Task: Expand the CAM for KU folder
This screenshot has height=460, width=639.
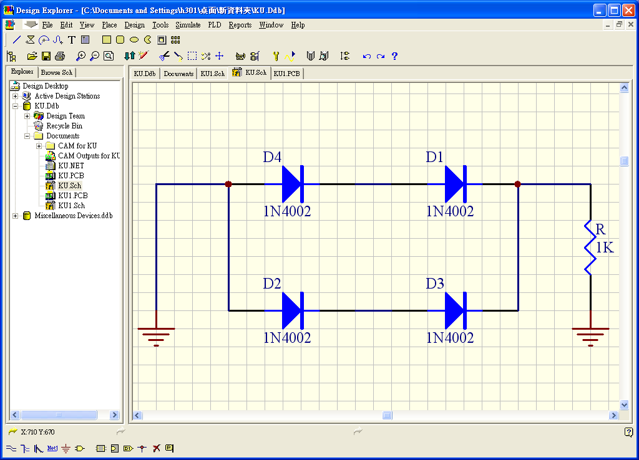Action: tap(39, 146)
